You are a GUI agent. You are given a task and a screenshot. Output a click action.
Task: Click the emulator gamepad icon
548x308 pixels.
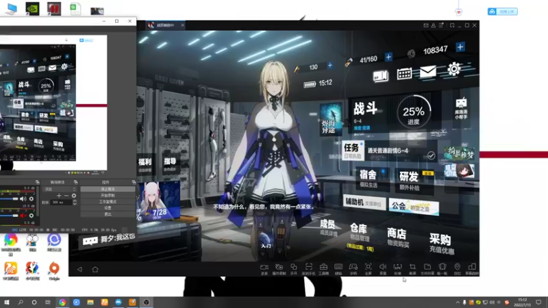[353, 268]
